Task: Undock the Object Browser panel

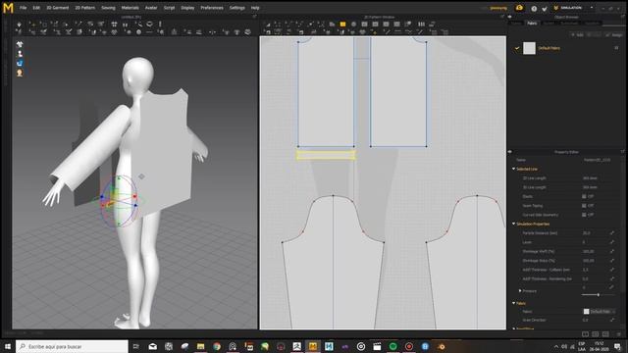Action: click(622, 17)
